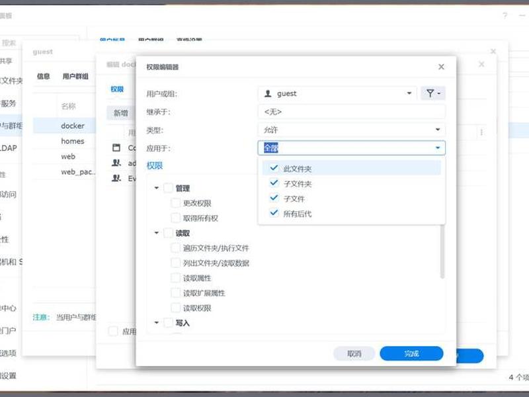Close the docker edit dialog
Viewport: 529px width, 397px height.
pyautogui.click(x=481, y=64)
